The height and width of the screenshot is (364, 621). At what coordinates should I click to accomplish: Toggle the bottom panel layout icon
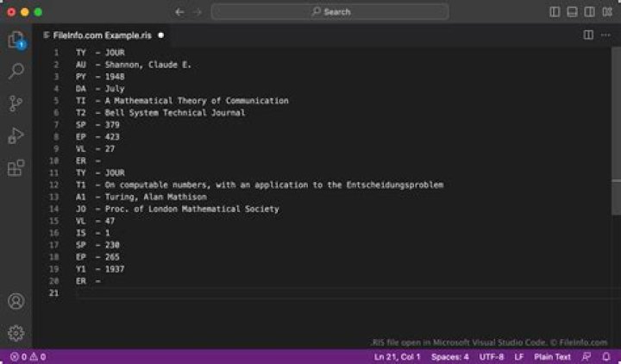tap(573, 12)
